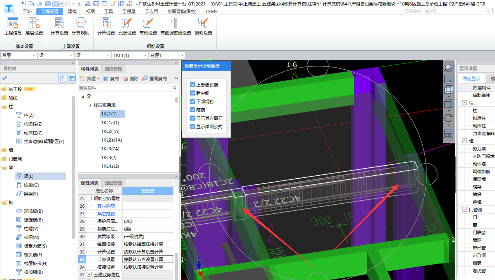This screenshot has height=280, width=495.
Task: Expand 土建业务属性 property group
Action: pos(89,274)
